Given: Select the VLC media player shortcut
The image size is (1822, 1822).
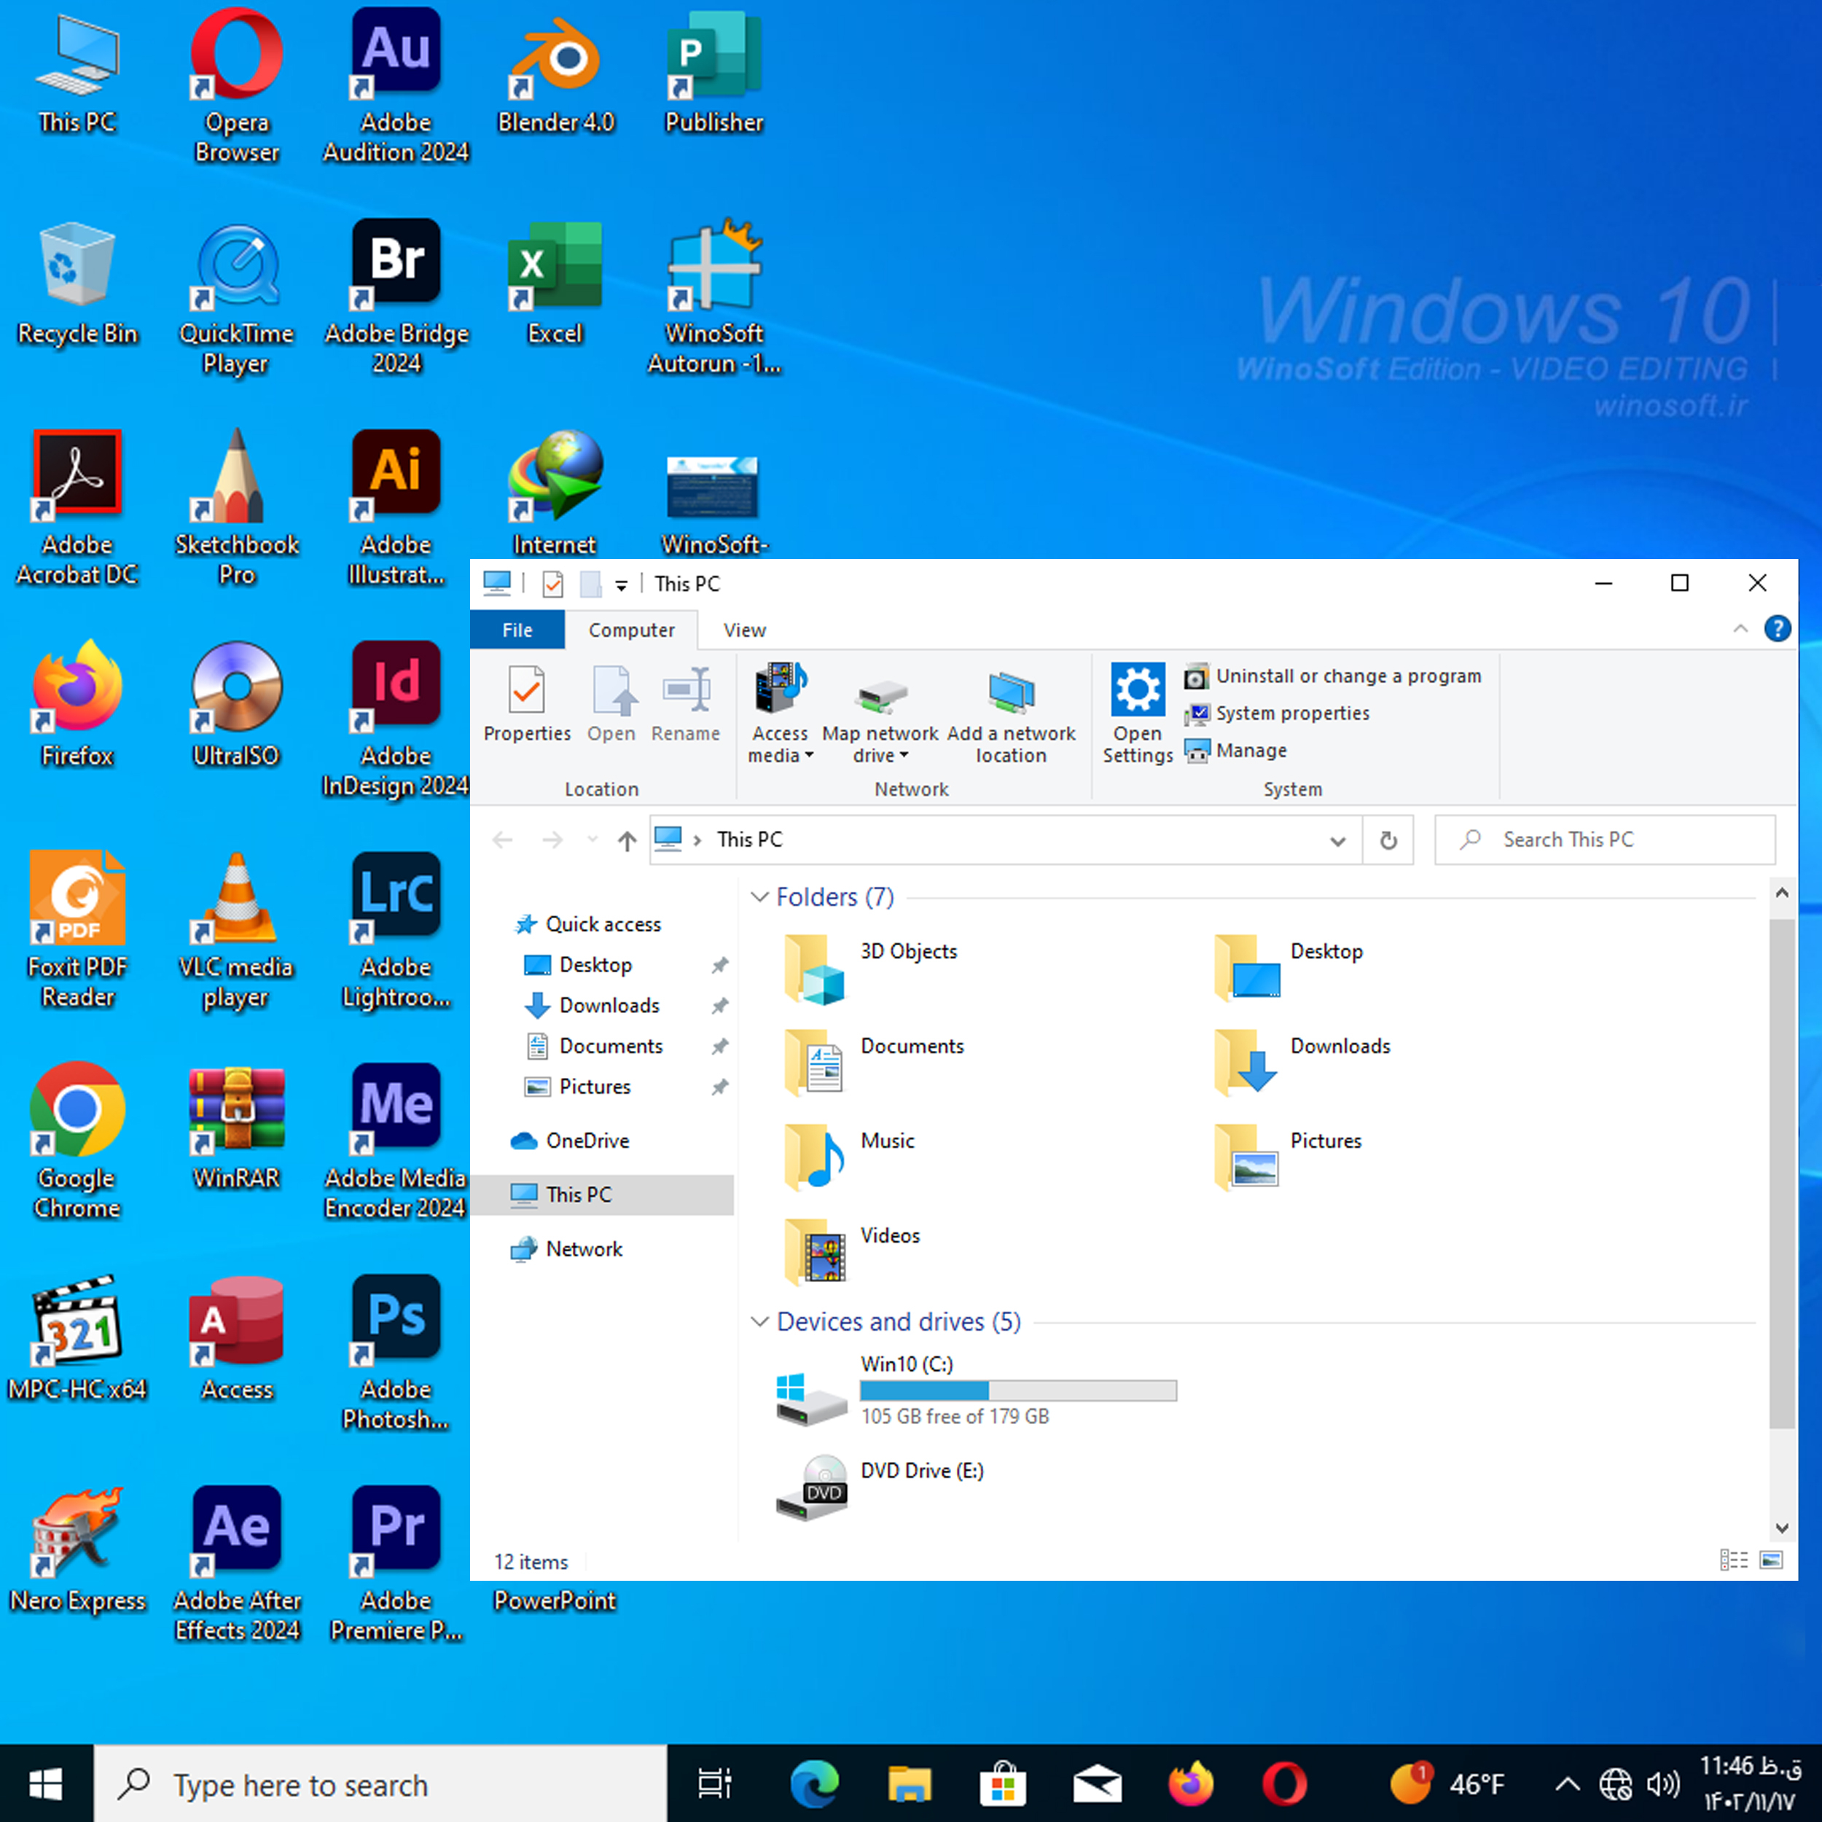Looking at the screenshot, I should [235, 929].
